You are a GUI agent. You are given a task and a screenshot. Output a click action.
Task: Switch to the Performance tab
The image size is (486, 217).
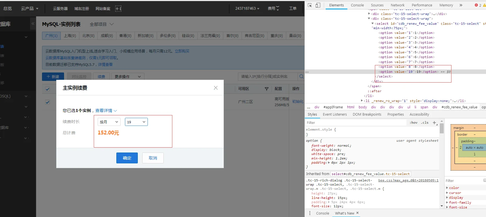[x=422, y=5]
